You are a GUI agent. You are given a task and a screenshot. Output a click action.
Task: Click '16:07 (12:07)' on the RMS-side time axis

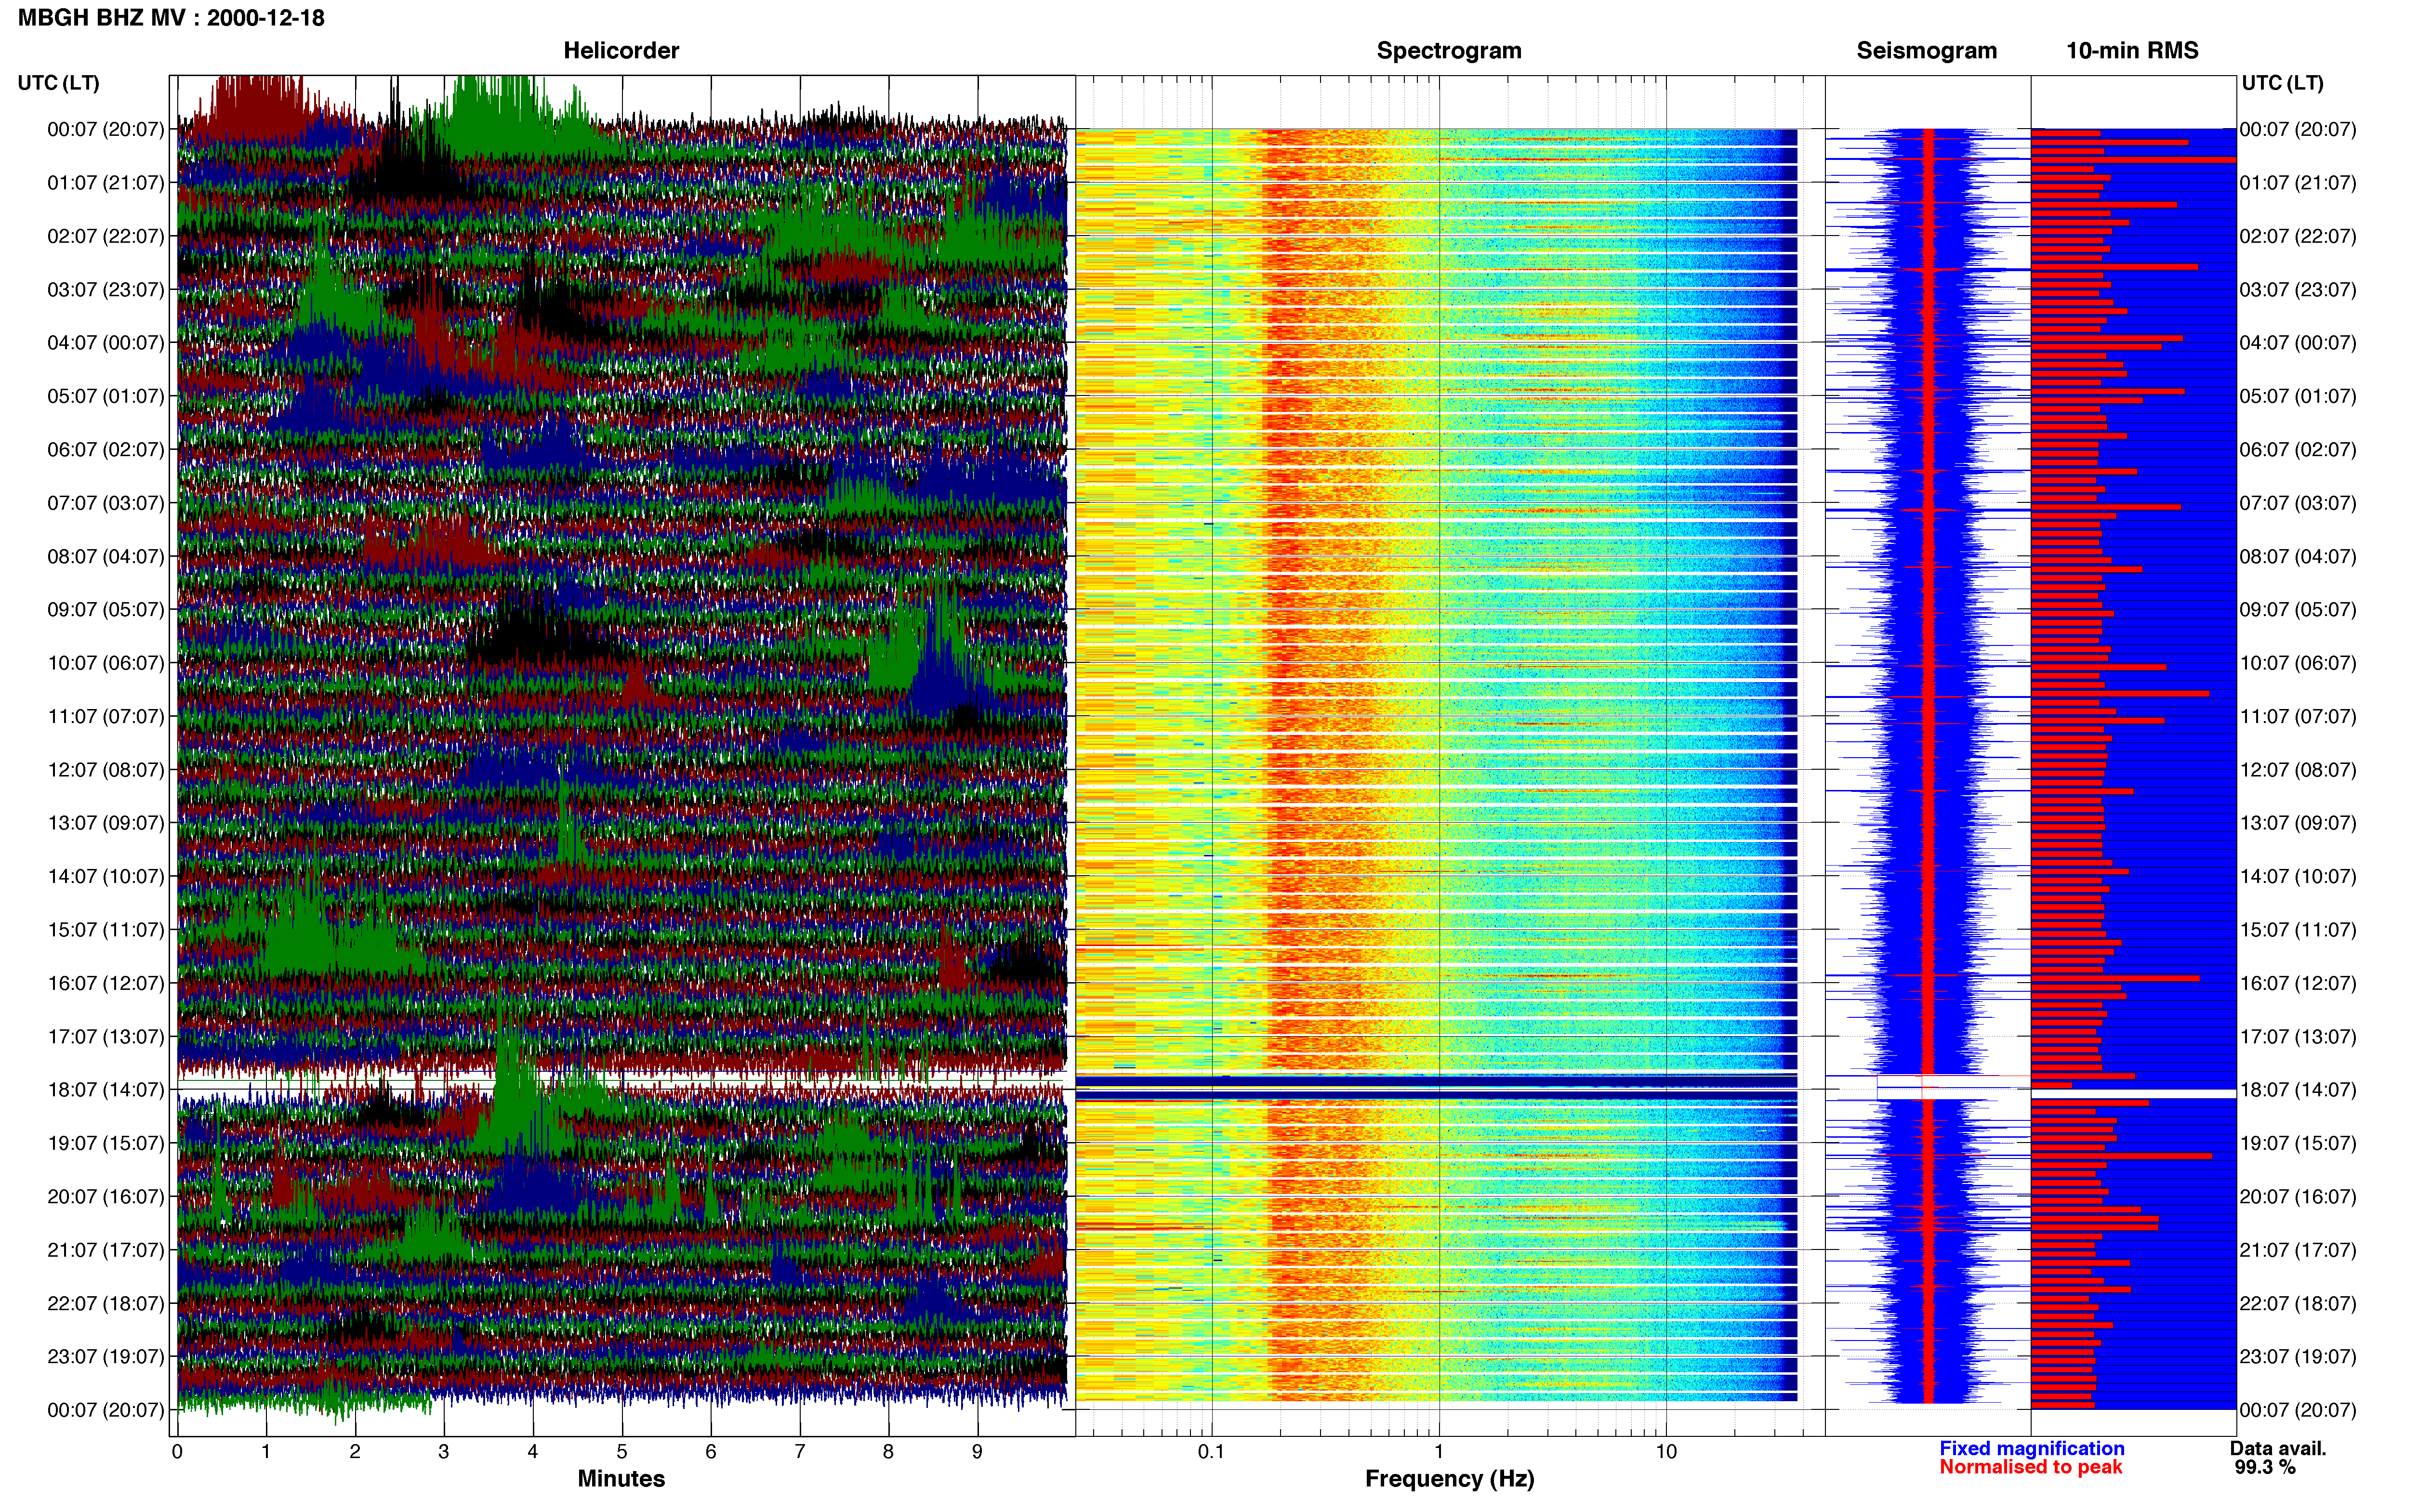2298,983
